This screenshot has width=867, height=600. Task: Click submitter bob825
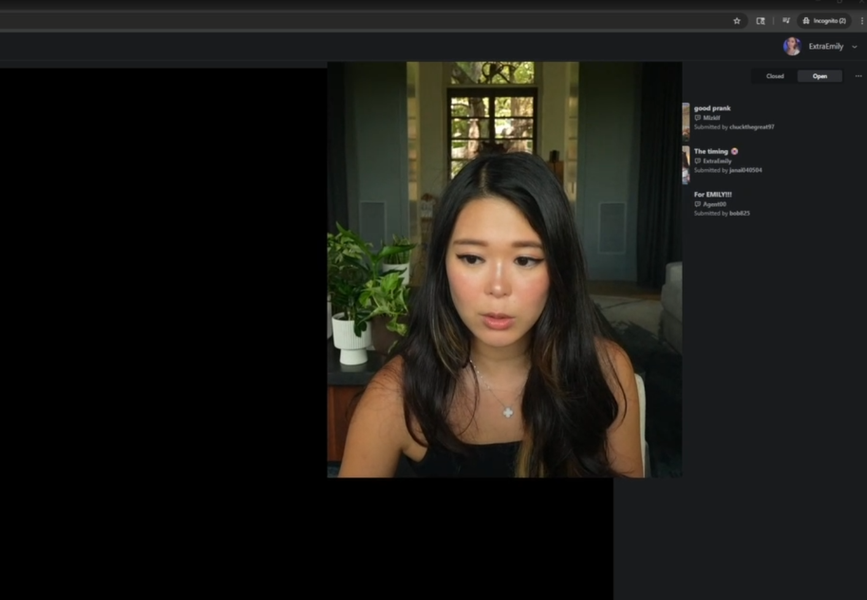[739, 213]
